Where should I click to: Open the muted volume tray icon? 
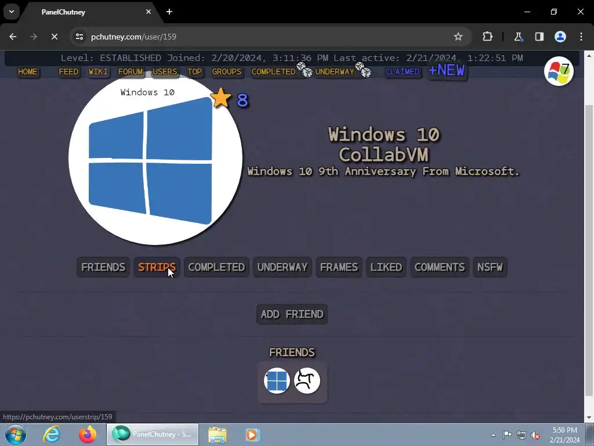pos(535,435)
